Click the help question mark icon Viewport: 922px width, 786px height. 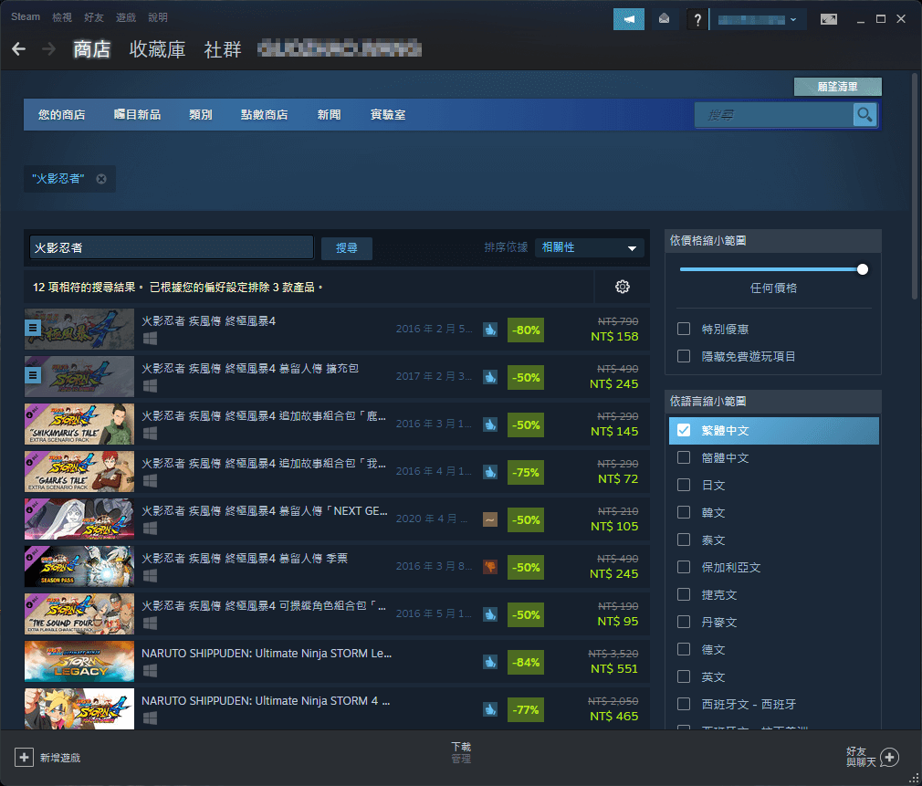[x=697, y=18]
